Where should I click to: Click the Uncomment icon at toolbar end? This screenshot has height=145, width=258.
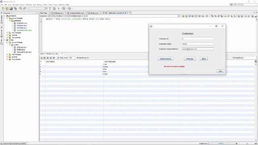click(x=256, y=16)
